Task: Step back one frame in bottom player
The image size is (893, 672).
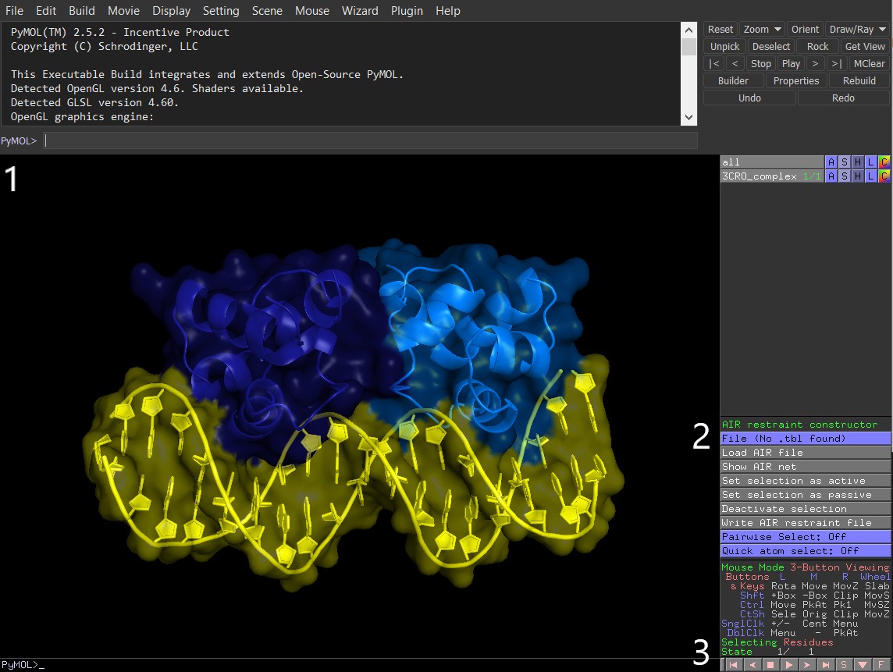Action: [x=752, y=665]
